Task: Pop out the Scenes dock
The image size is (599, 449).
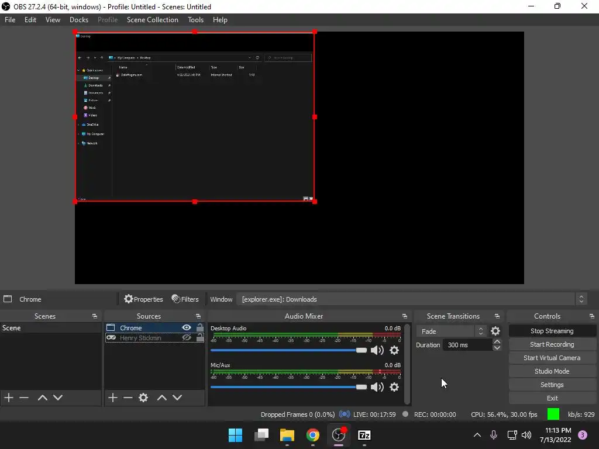Action: click(x=95, y=316)
